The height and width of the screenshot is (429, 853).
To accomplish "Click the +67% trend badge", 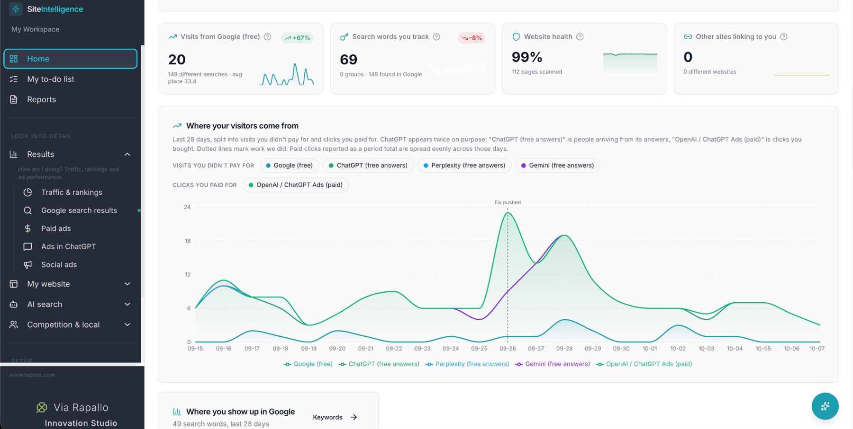I will coord(298,38).
